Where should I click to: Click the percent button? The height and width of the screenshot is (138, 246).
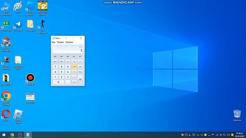[80, 67]
